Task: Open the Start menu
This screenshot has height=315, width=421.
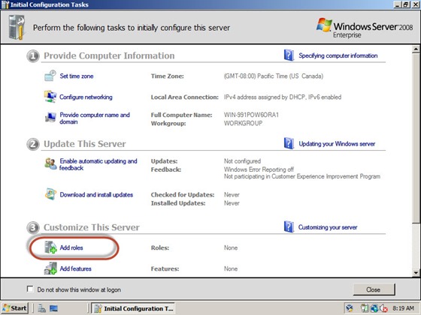Action: pyautogui.click(x=14, y=308)
